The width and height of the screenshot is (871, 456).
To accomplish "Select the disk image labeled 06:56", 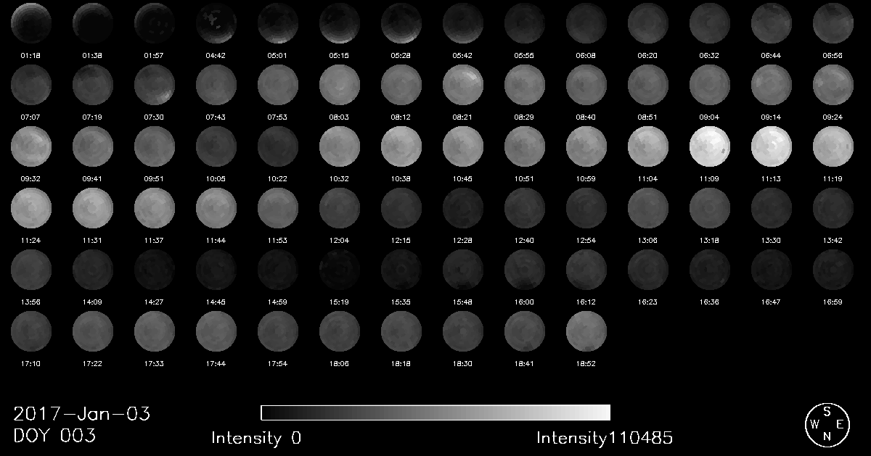I will pyautogui.click(x=833, y=23).
